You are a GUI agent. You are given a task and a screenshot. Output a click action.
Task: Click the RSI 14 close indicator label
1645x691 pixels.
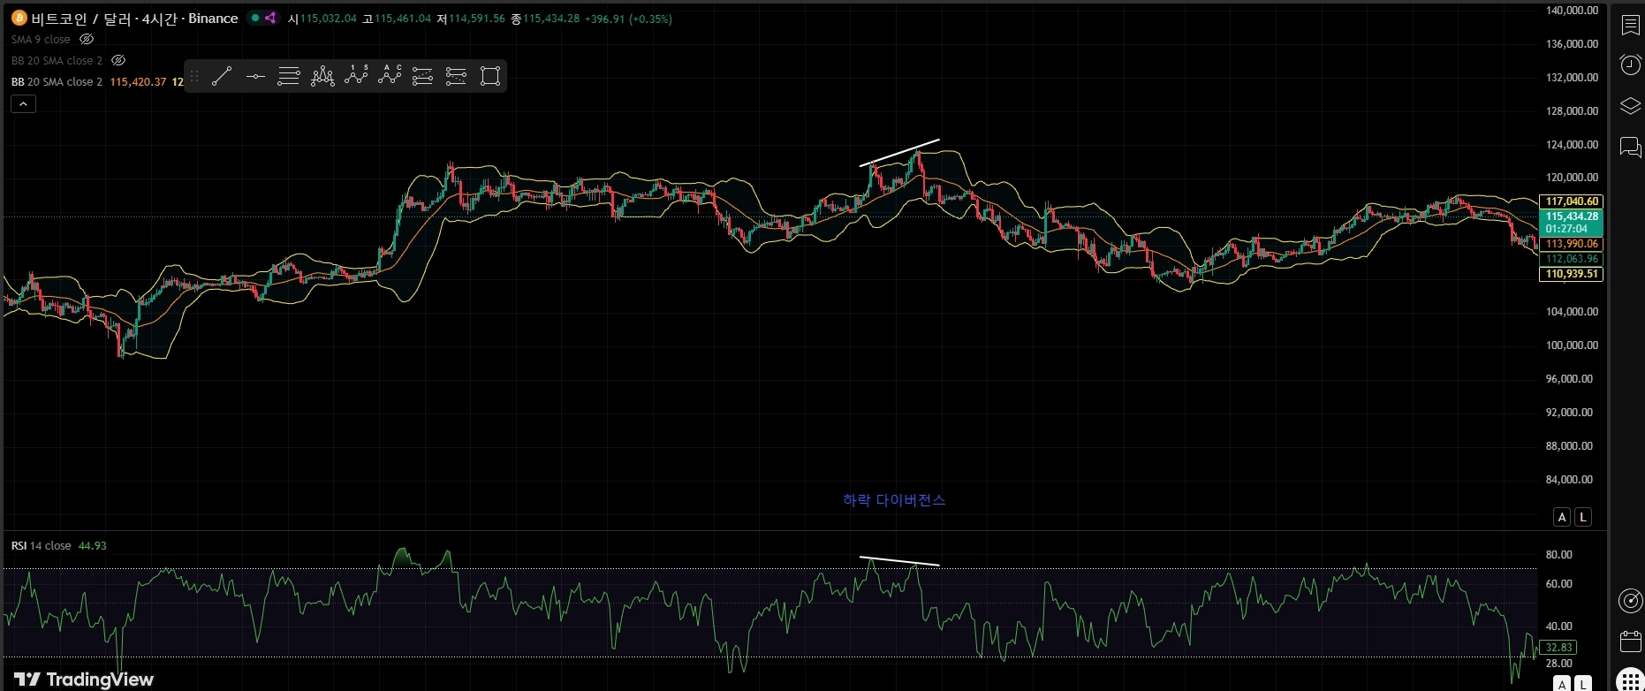pos(41,546)
